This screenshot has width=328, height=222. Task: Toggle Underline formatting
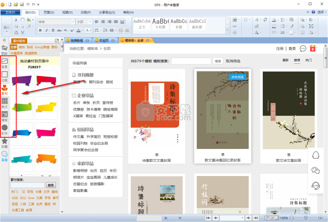pos(53,30)
